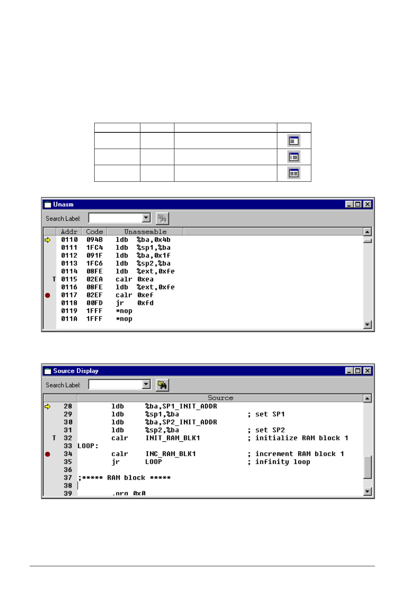Click the Addr column header
Viewport: 416px width, 589px height.
[69, 232]
